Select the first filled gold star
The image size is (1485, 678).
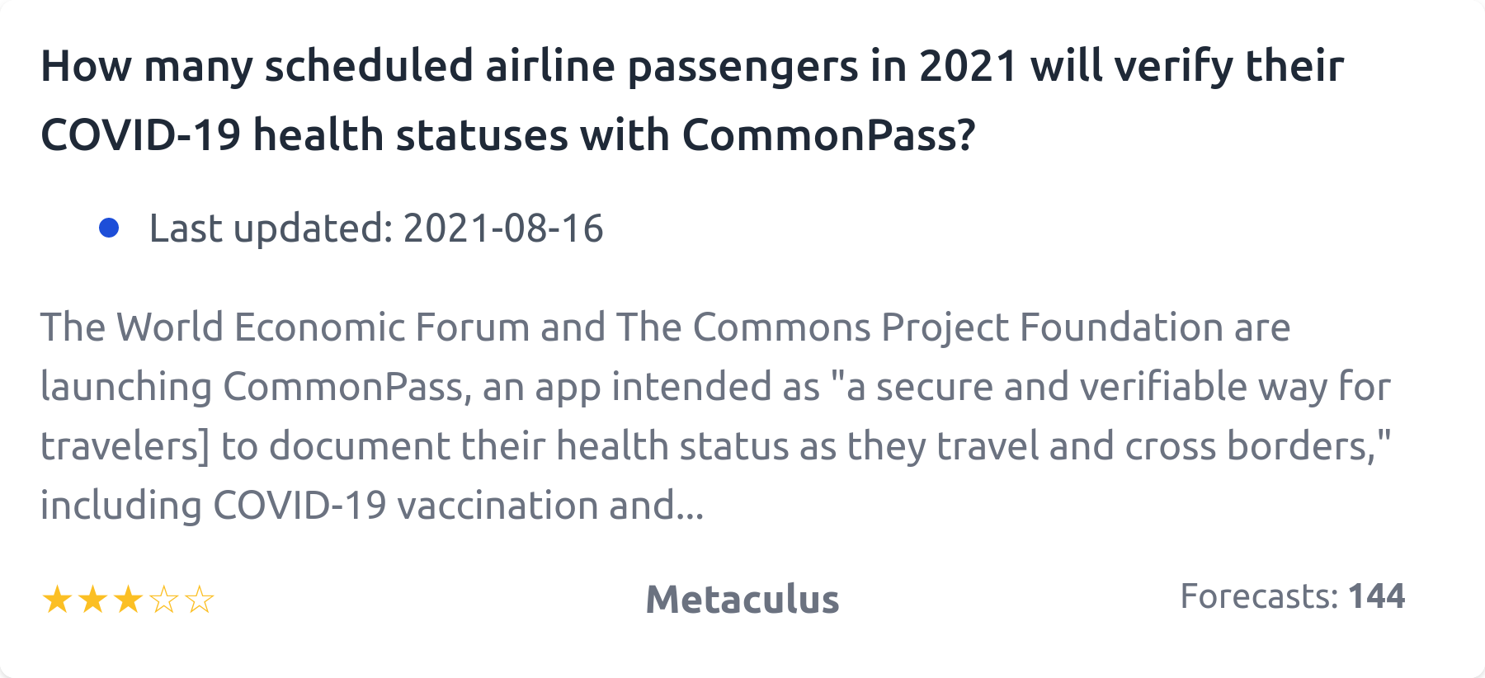(57, 600)
